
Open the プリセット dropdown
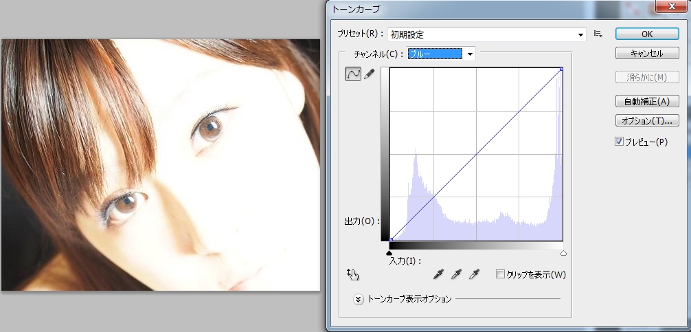point(486,34)
